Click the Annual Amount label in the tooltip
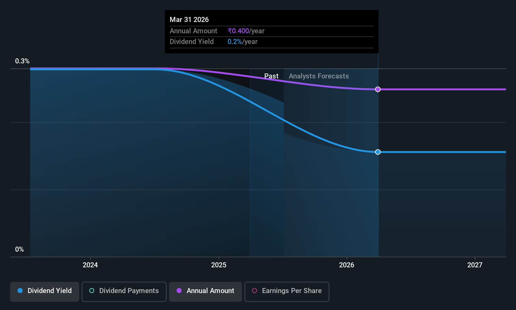516x310 pixels. [193, 31]
